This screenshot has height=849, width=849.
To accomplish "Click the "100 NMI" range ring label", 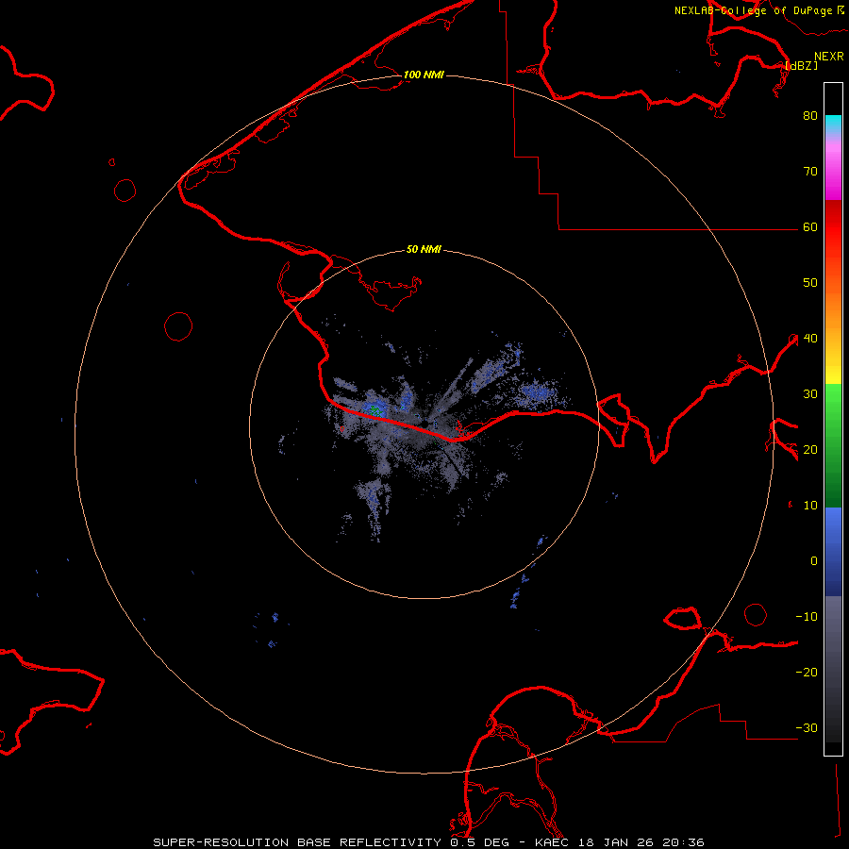I will tap(424, 75).
